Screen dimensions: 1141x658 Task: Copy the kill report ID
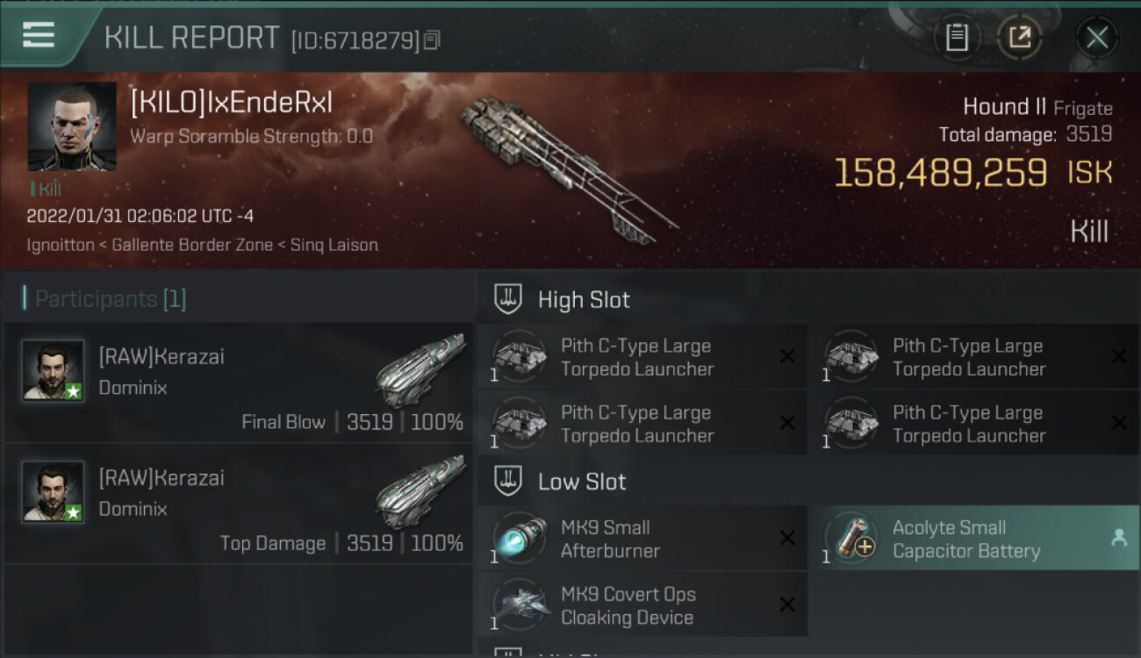pyautogui.click(x=431, y=40)
